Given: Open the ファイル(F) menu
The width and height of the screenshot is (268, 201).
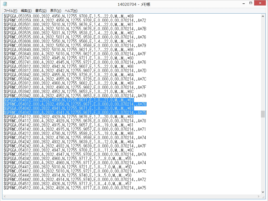Looking at the screenshot, I should (x=10, y=10).
